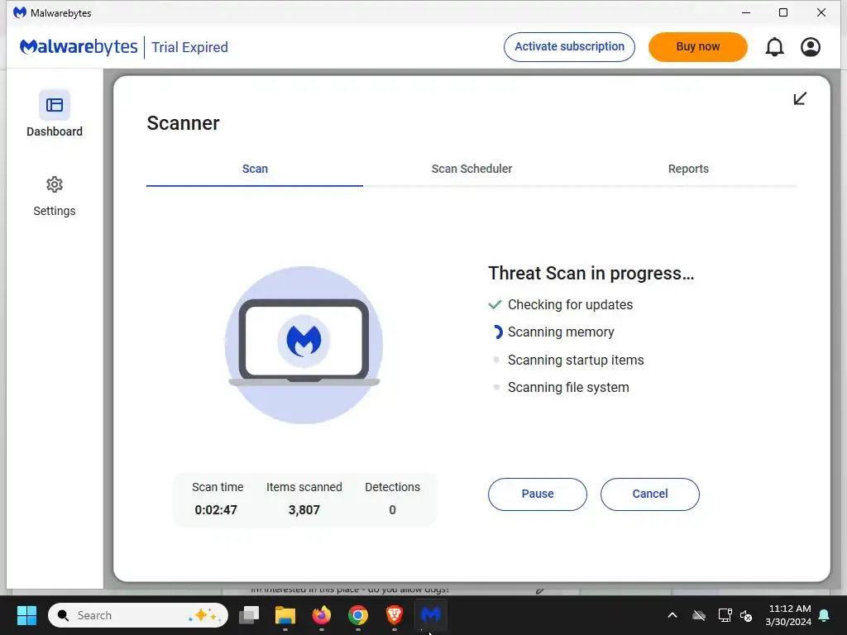The height and width of the screenshot is (635, 847).
Task: Click the Malwarebytes title bar icon
Action: (20, 12)
